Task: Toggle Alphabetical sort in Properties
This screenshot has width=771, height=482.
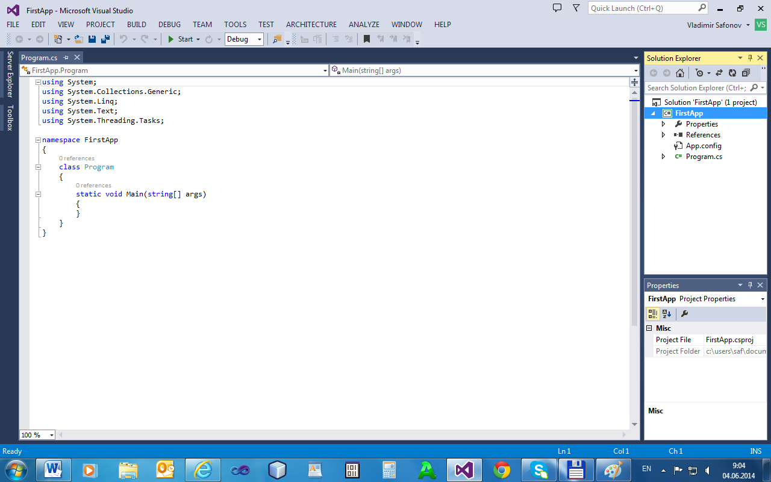Action: coord(667,313)
